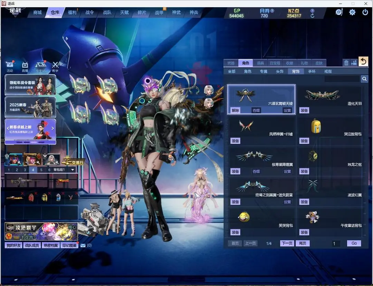
Task: Go to 下一页 next page
Action: click(287, 243)
